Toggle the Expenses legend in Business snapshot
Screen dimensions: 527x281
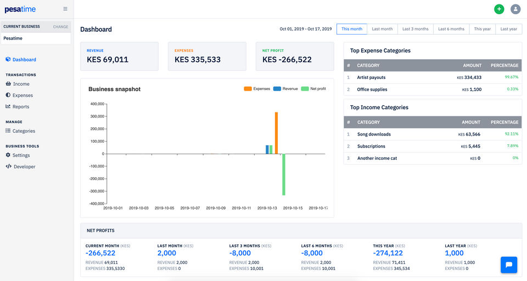coord(257,89)
